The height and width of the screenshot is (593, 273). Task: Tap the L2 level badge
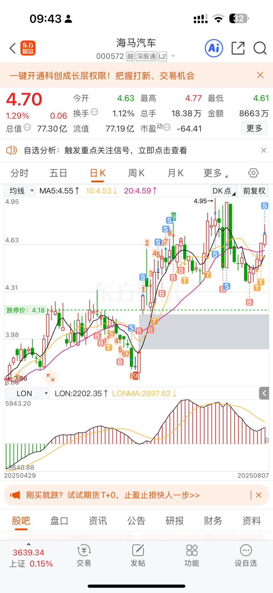162,56
